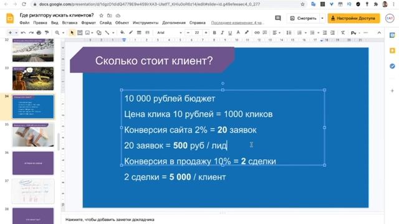399x224 pixels.
Task: Expand bulleted list style dropdown arrow
Action: (318, 33)
